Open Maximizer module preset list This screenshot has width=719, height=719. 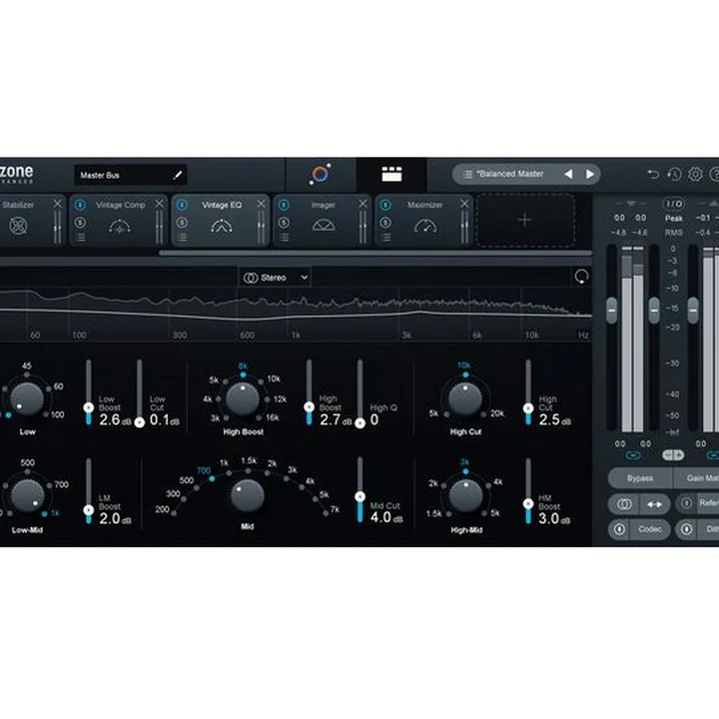tap(385, 238)
